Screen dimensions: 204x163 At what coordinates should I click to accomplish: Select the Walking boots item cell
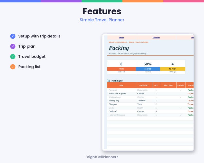[x=121, y=97]
